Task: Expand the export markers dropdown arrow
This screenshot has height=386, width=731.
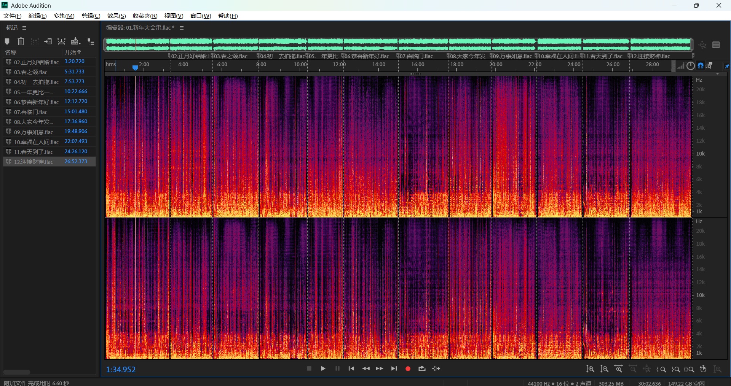Action: click(79, 43)
